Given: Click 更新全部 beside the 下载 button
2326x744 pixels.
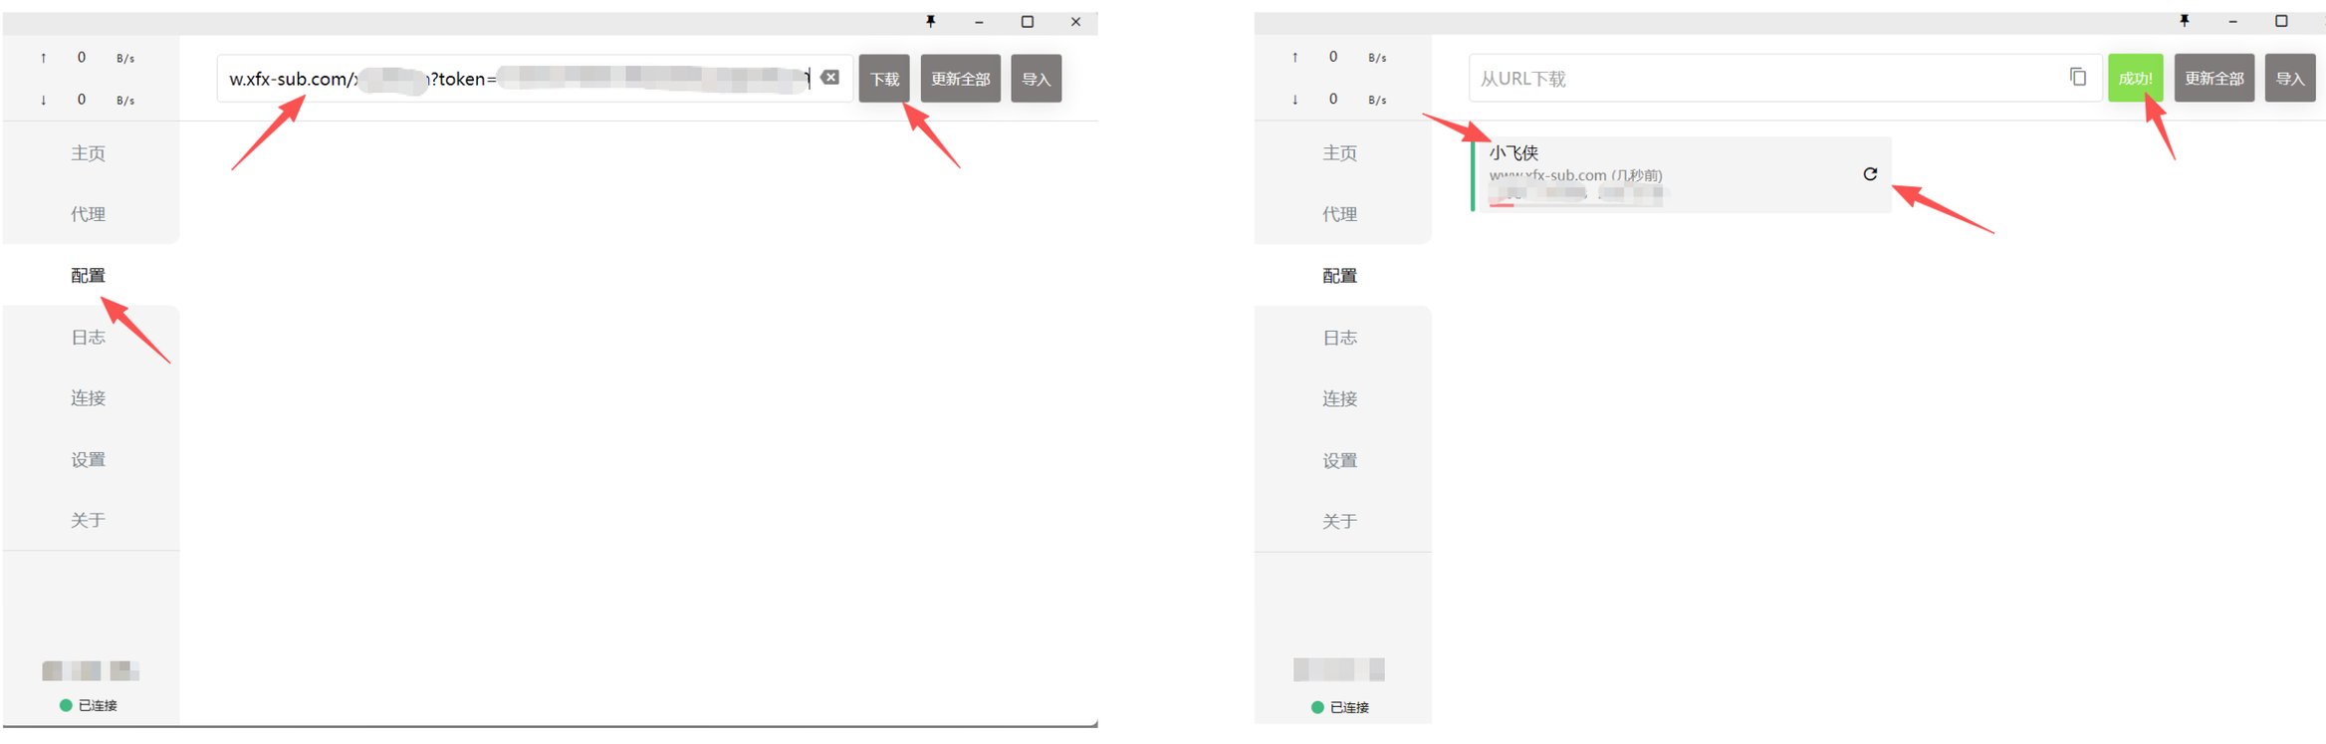Looking at the screenshot, I should tap(960, 79).
